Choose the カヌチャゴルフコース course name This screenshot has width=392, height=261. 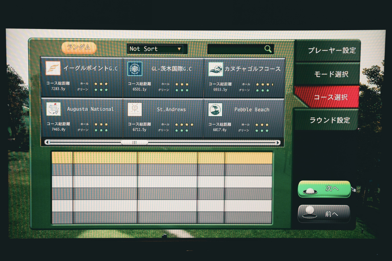pos(253,69)
